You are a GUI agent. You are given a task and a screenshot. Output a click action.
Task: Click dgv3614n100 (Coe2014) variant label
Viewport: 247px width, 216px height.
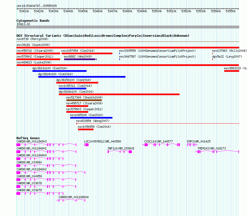56,74
